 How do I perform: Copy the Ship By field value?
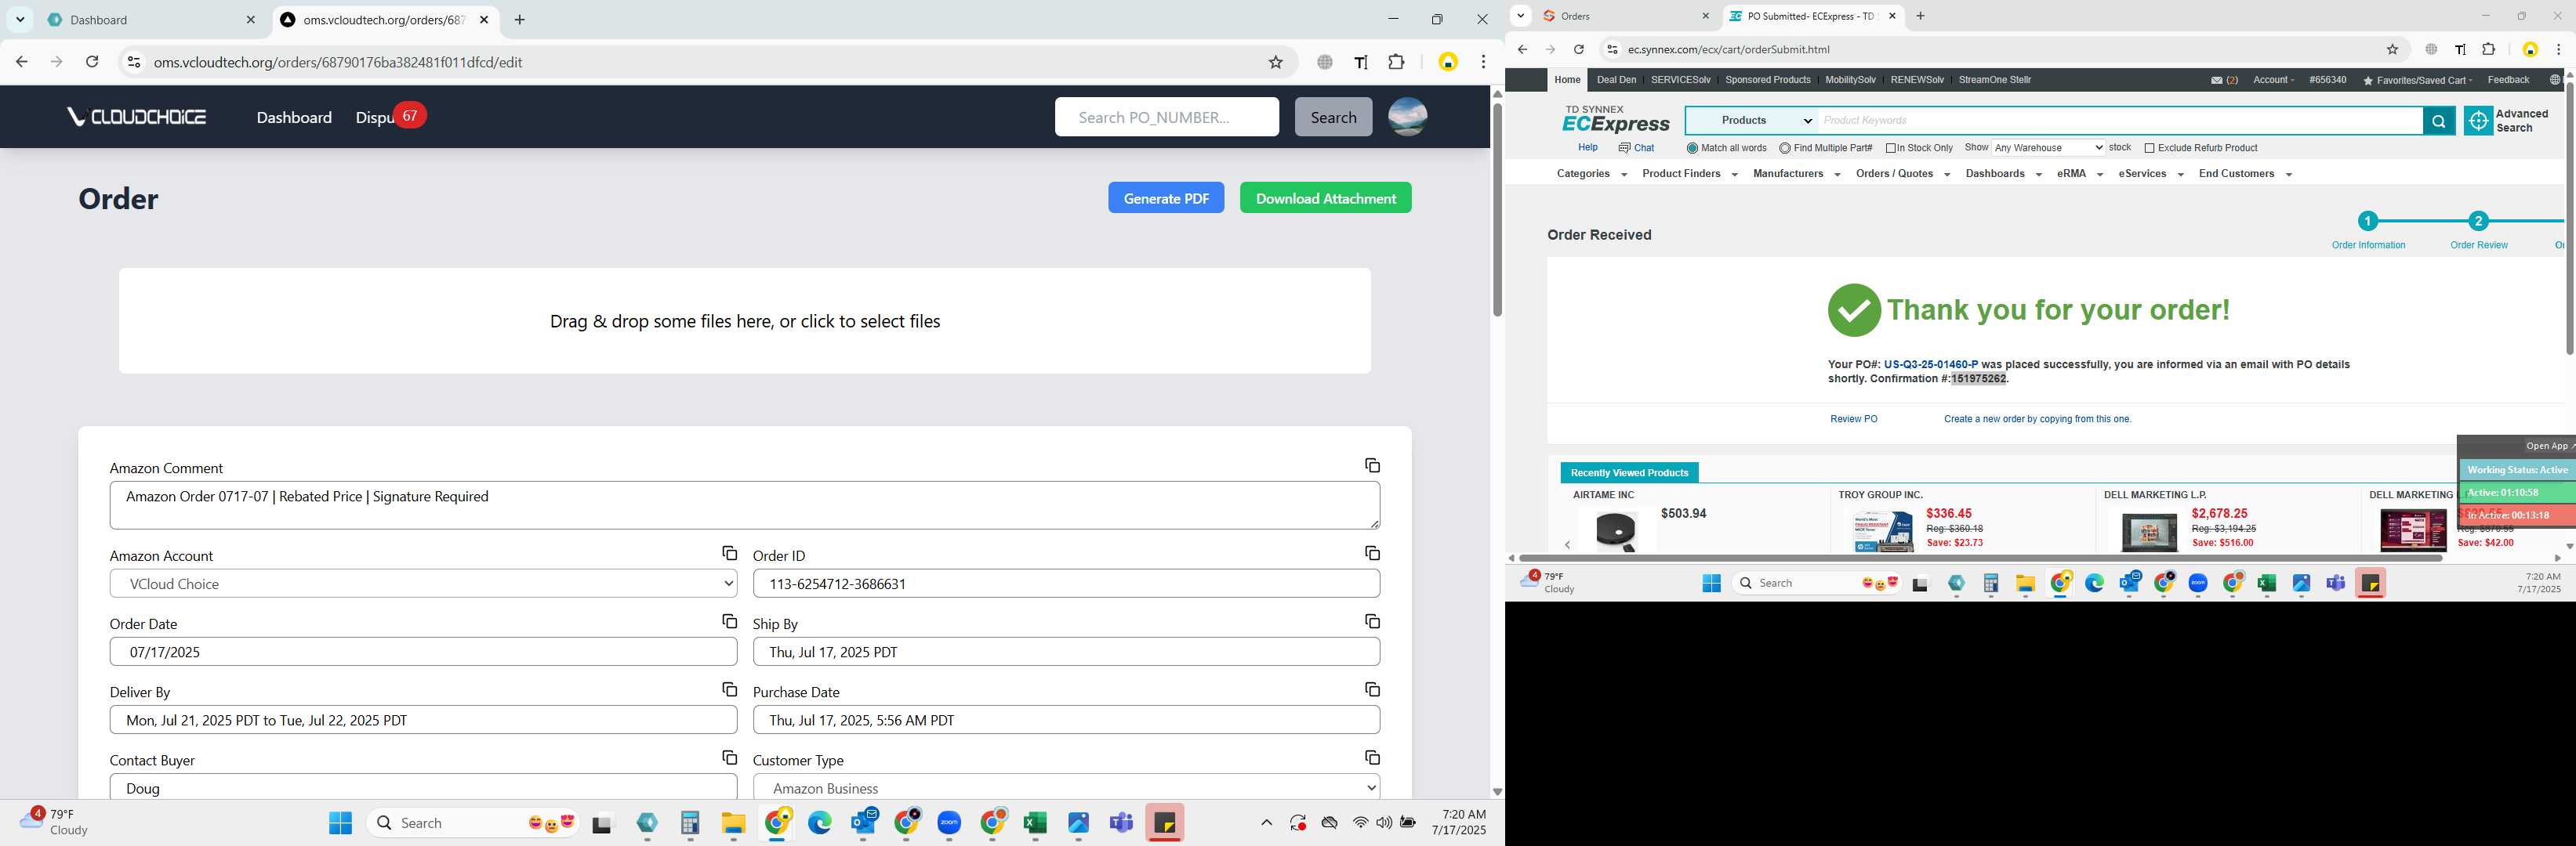click(1372, 621)
